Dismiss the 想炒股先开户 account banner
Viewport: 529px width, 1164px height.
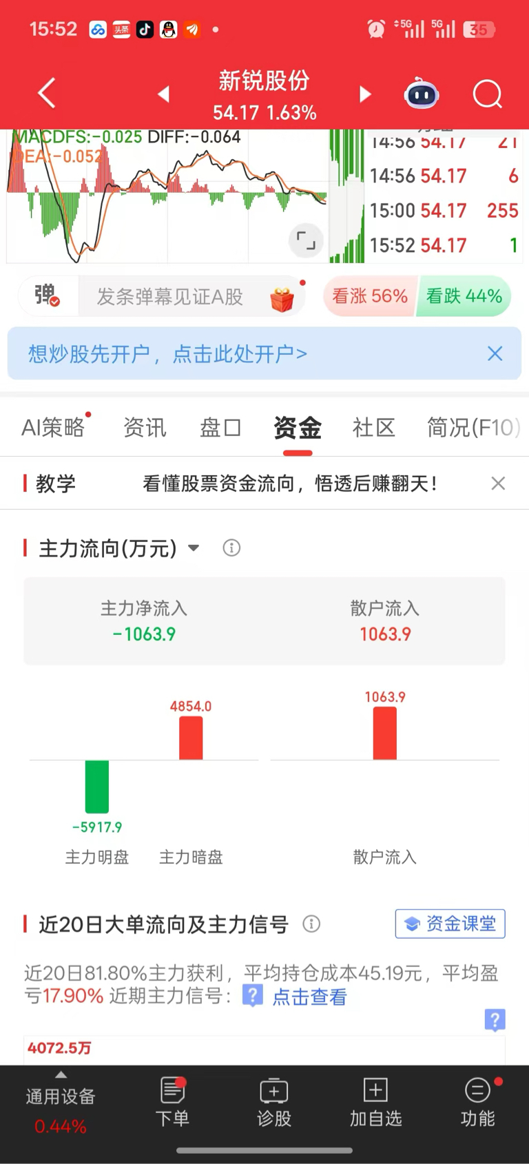(495, 354)
